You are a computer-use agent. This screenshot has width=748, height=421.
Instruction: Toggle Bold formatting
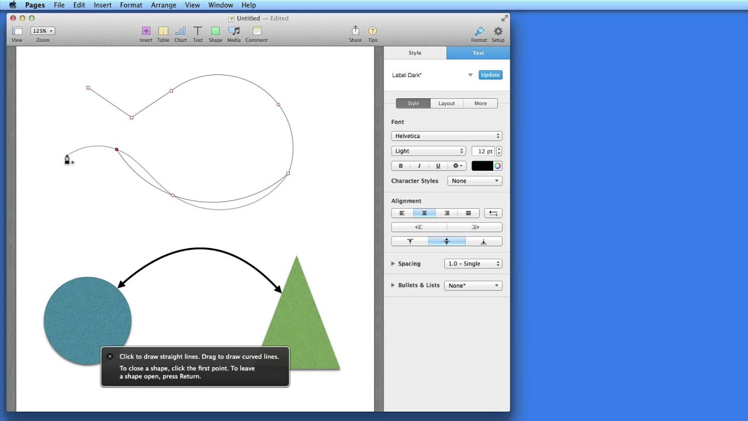coord(401,166)
